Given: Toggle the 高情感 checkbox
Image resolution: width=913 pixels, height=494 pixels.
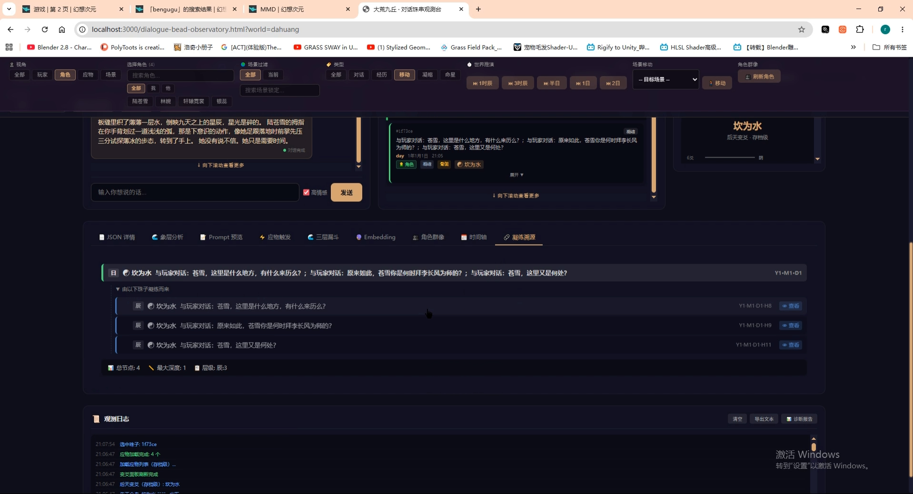Looking at the screenshot, I should (x=306, y=192).
